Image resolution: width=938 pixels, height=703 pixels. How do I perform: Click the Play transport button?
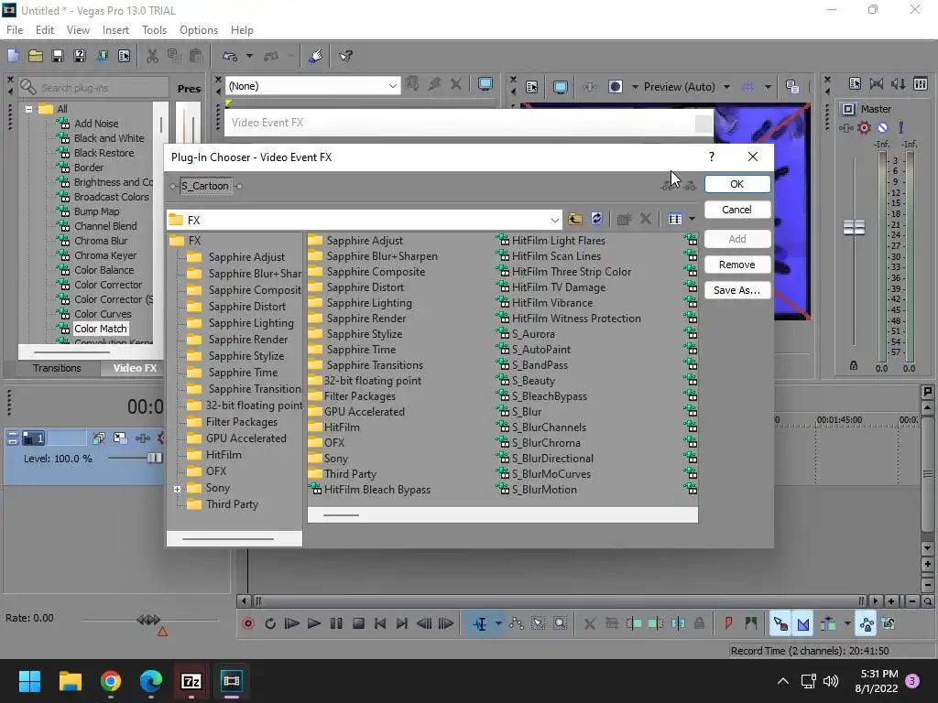tap(313, 623)
